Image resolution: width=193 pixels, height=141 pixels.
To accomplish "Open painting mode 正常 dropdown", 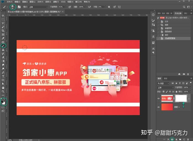I will point(38,7).
